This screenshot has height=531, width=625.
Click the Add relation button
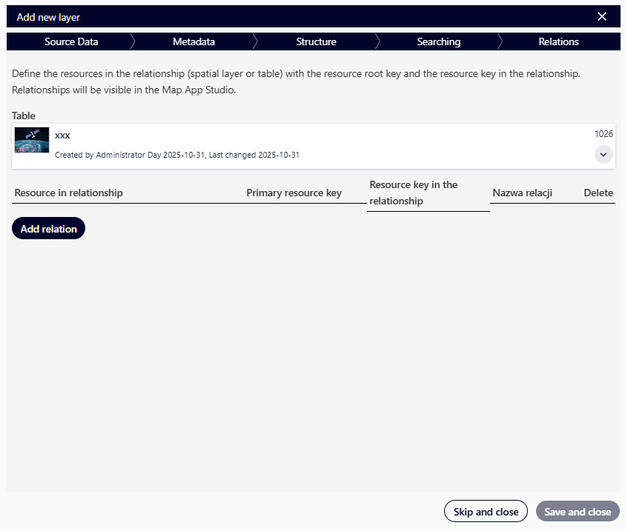pyautogui.click(x=48, y=228)
